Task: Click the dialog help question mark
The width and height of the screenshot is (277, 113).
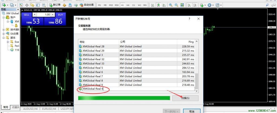Action: pos(189,19)
